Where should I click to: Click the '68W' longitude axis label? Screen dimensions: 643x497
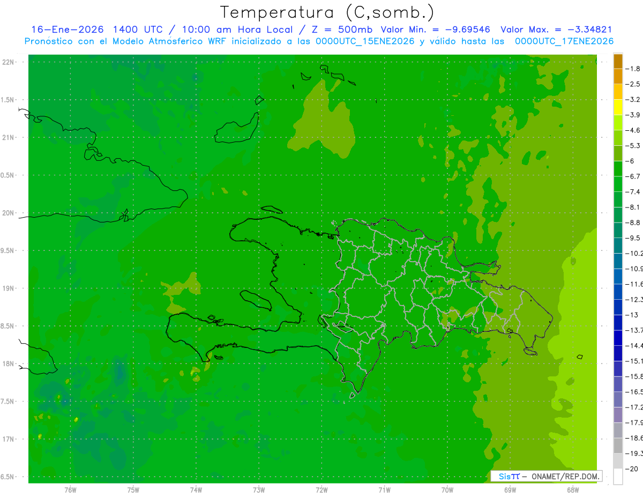(x=573, y=489)
